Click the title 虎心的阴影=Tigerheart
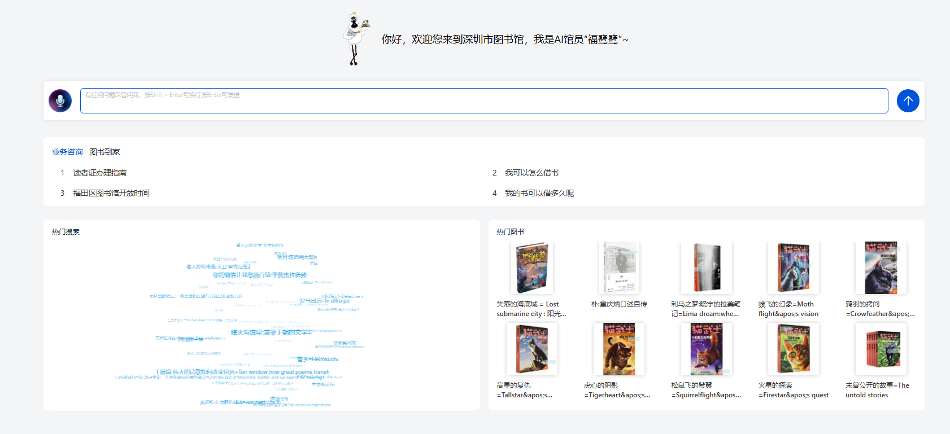The width and height of the screenshot is (950, 434). pos(617,390)
